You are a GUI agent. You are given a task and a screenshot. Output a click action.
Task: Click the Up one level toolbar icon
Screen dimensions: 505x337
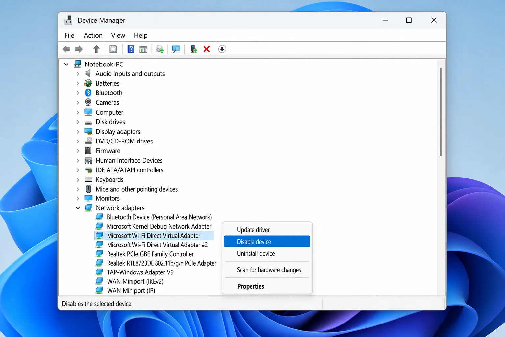[x=96, y=49]
